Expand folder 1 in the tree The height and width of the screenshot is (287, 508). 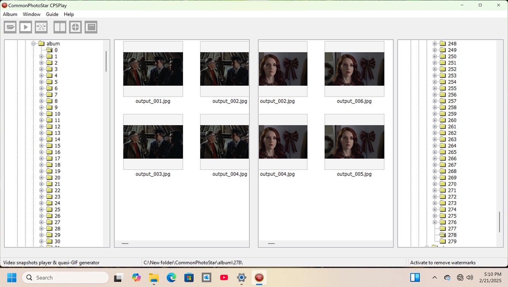pos(41,57)
